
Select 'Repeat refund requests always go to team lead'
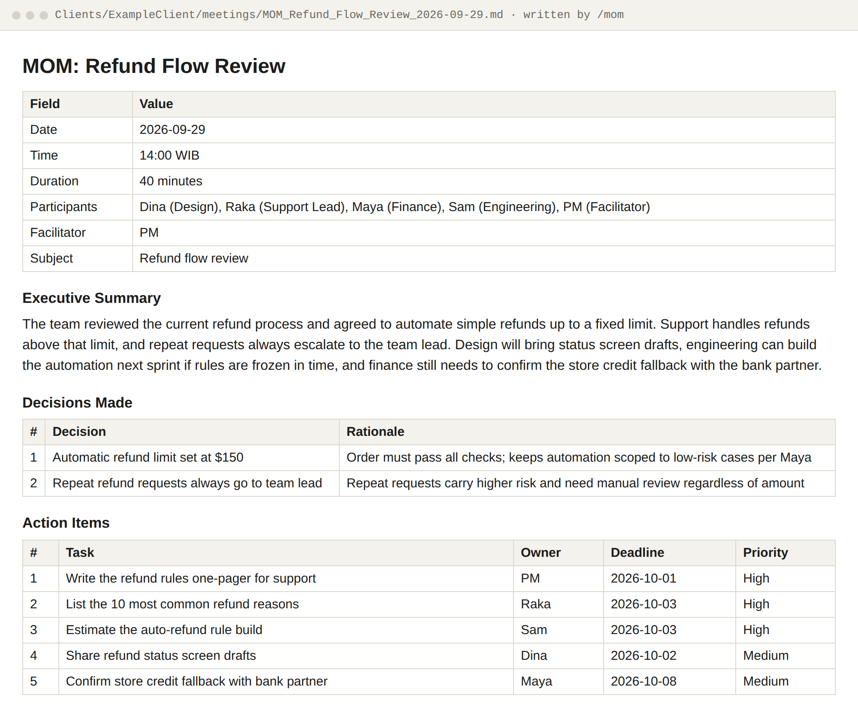(187, 483)
